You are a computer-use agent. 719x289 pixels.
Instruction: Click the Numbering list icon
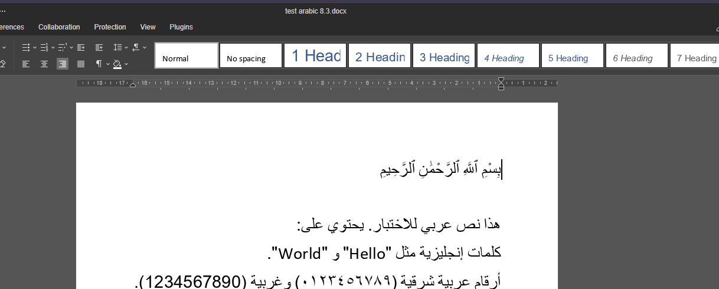point(44,47)
